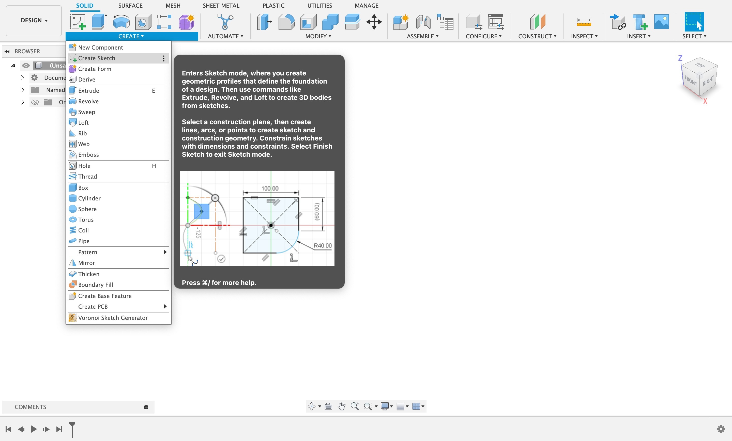The height and width of the screenshot is (441, 732).
Task: Expand the Pattern submenu arrow
Action: [x=166, y=252]
